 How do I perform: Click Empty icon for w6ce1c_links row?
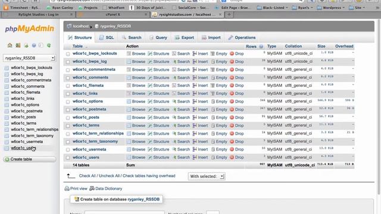tap(213, 93)
